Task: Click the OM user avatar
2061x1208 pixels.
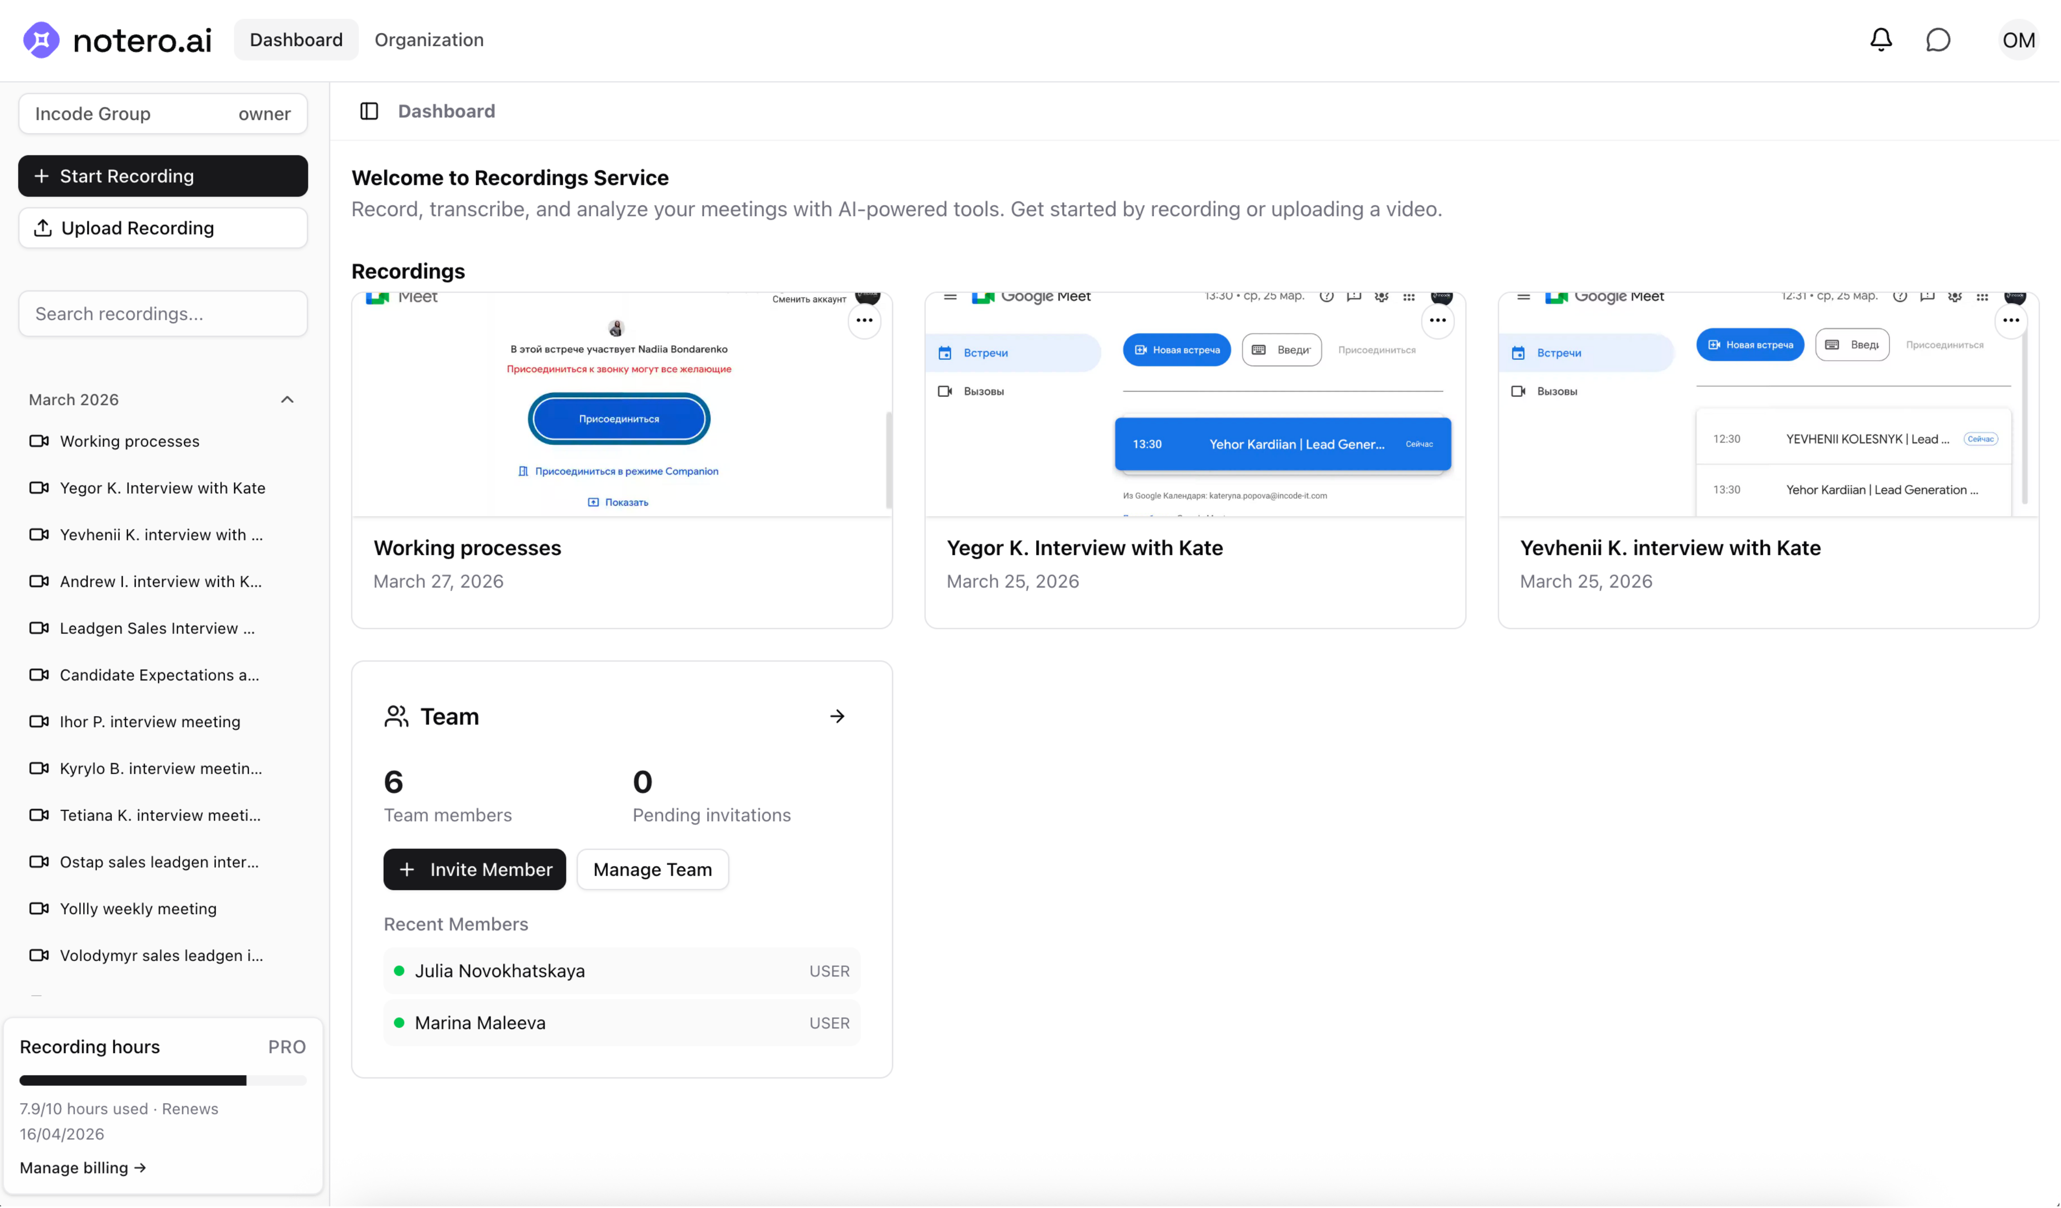Action: tap(2017, 40)
